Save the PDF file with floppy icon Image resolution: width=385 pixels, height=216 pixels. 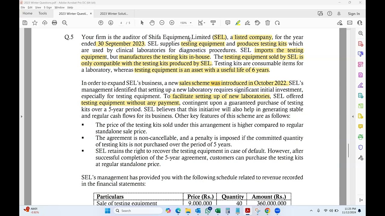(x=25, y=23)
